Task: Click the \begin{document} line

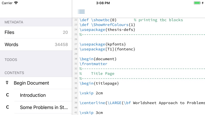Action: (x=98, y=59)
